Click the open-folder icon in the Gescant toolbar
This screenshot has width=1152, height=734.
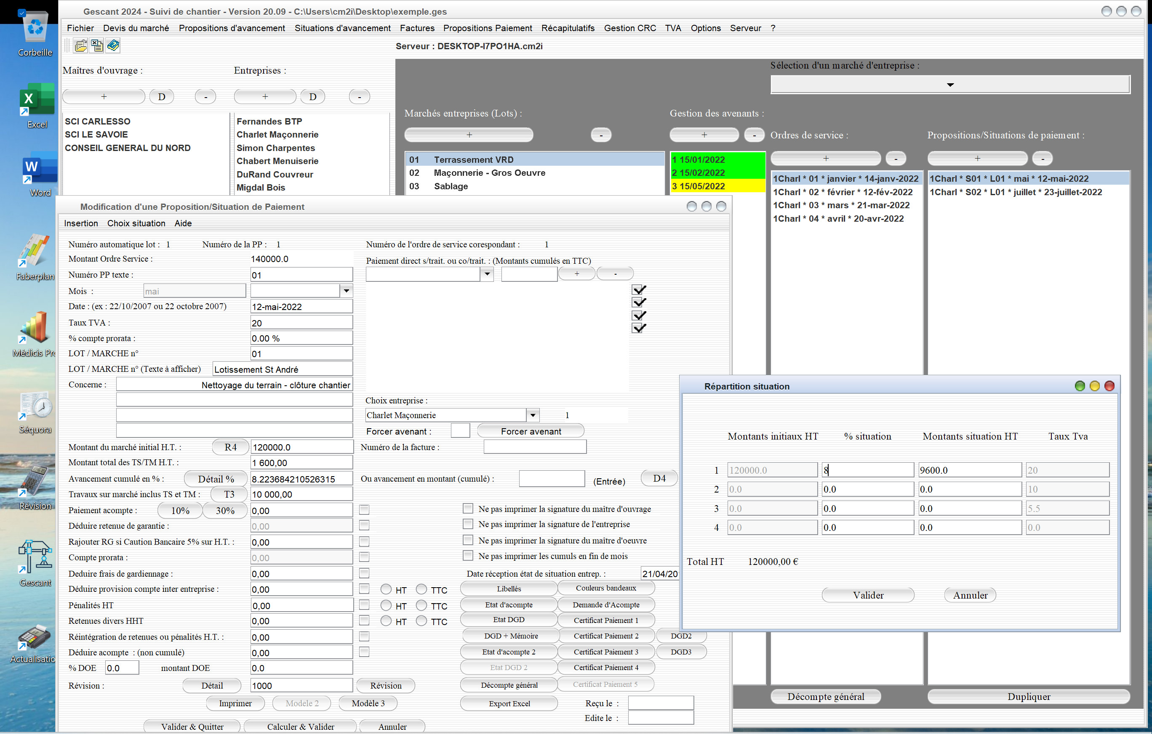[x=81, y=46]
